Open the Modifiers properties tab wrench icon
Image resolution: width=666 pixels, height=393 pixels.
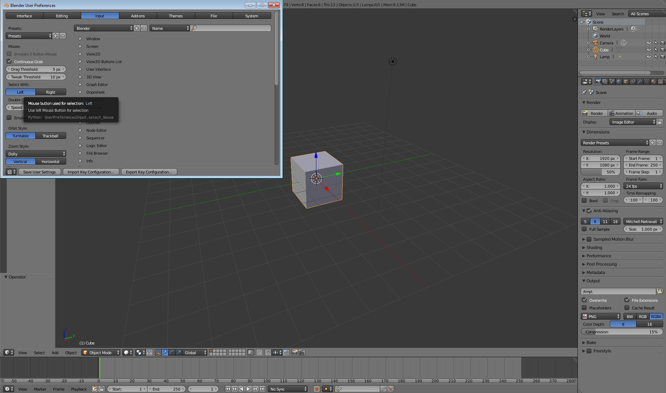(x=640, y=82)
